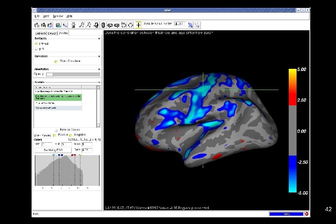Collapse the Annotation section
Image resolution: width=336 pixels, height=224 pixels.
point(99,69)
